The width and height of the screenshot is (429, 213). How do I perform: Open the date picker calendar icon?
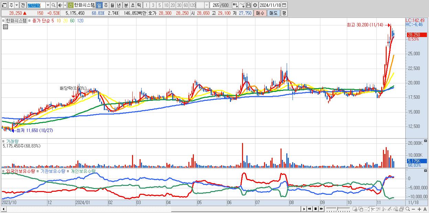point(284,5)
